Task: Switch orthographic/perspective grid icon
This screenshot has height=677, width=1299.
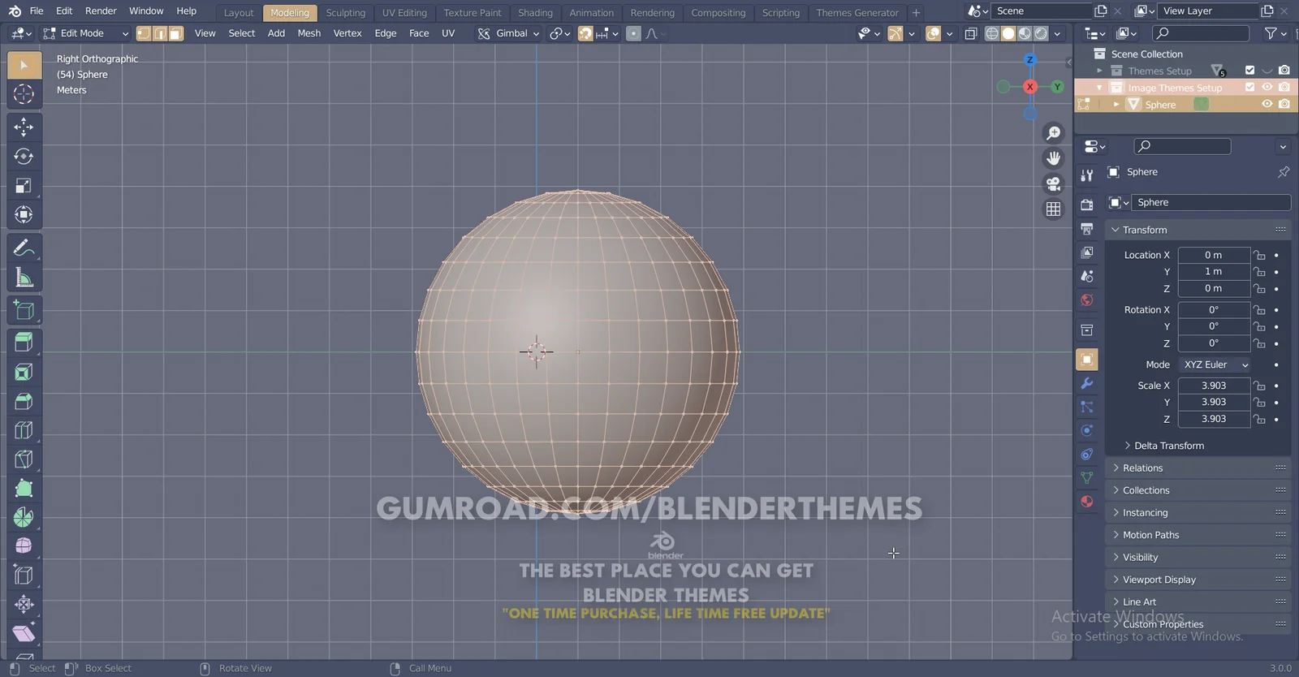Action: pyautogui.click(x=1053, y=209)
